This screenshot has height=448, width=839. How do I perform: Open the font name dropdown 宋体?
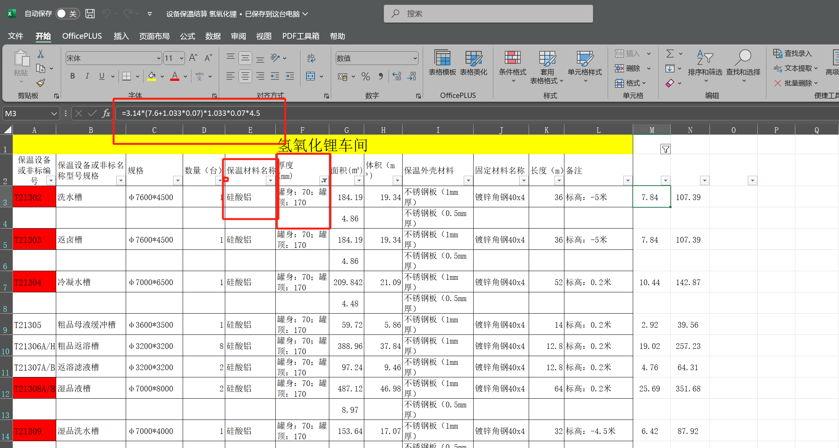(x=158, y=58)
